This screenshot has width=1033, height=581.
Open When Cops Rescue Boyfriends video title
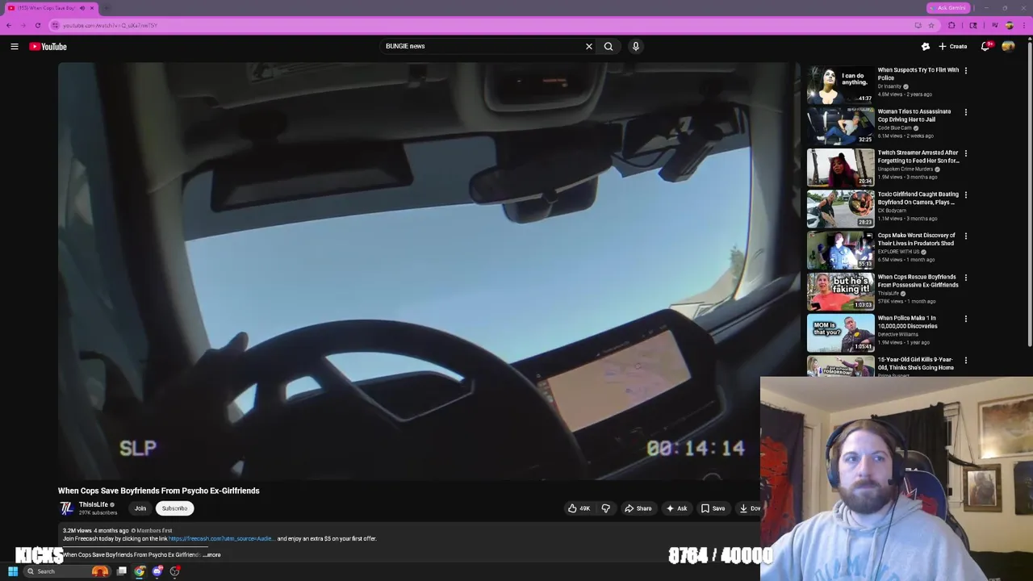point(918,281)
